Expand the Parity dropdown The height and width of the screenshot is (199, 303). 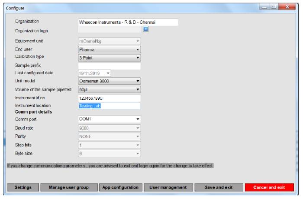coord(110,136)
